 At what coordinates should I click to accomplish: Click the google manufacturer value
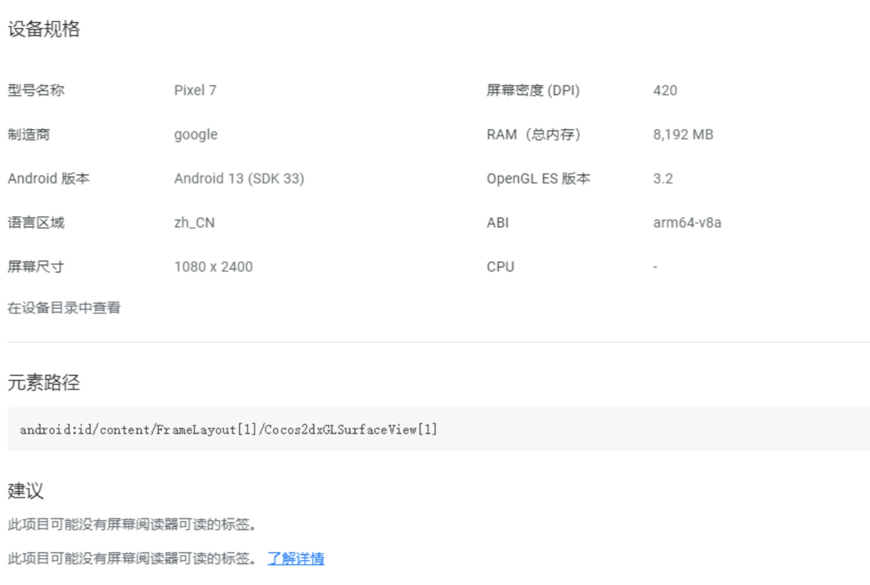coord(196,135)
